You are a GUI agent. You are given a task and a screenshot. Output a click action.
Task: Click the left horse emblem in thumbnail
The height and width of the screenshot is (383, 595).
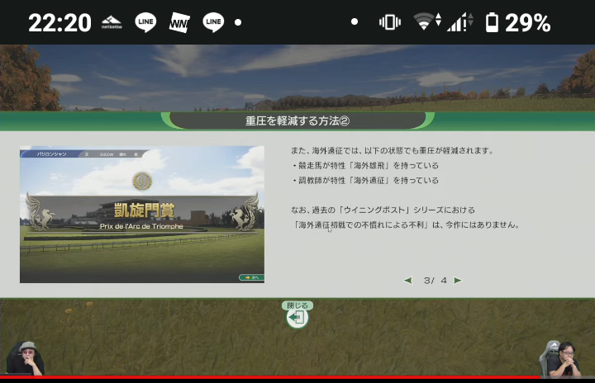(42, 213)
